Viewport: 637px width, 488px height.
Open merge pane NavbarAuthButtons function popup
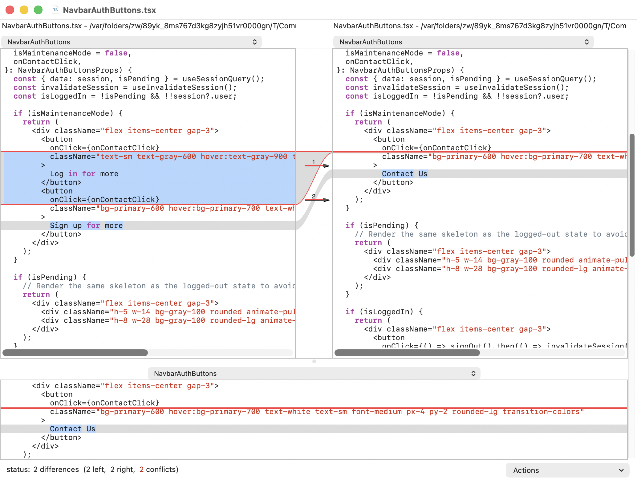[314, 373]
